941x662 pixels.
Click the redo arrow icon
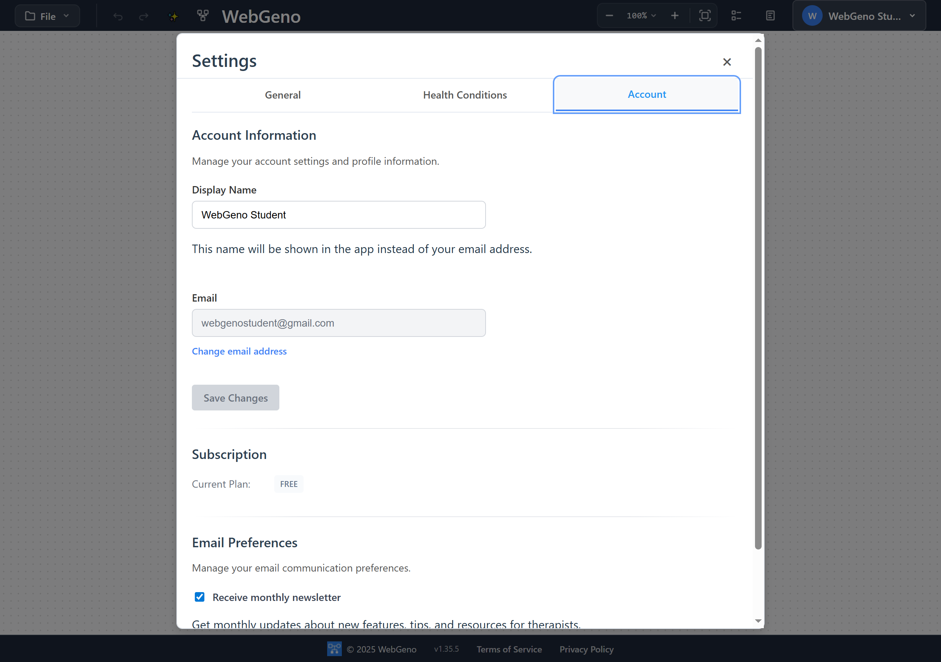(143, 17)
